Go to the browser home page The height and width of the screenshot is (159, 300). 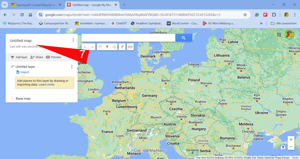(30, 15)
